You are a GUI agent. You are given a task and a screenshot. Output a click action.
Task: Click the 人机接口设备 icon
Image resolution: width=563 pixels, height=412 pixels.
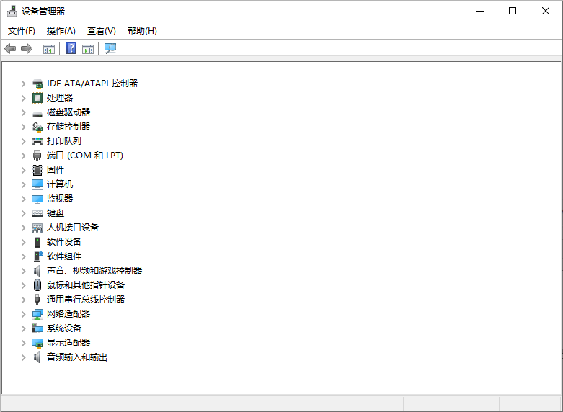[37, 228]
